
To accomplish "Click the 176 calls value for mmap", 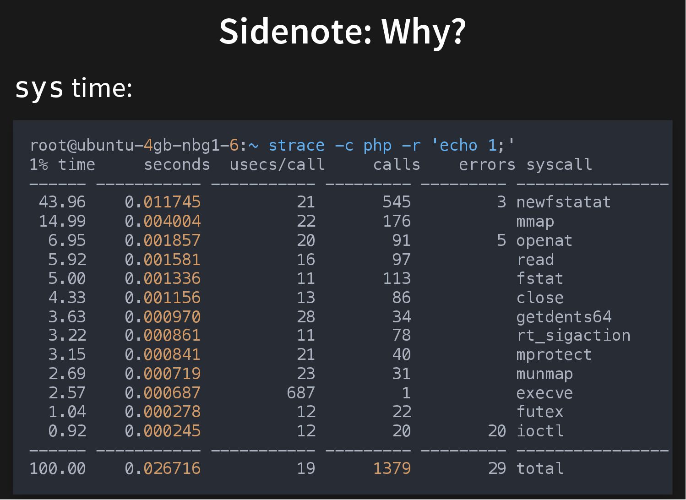I will click(397, 222).
